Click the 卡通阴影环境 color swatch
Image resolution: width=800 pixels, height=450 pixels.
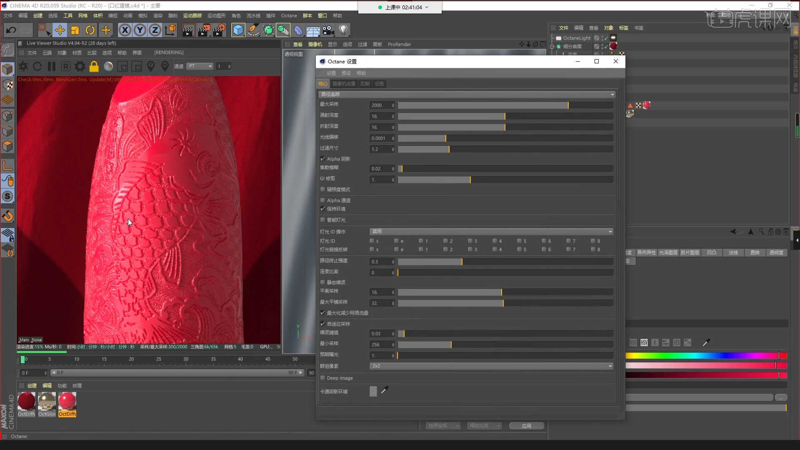(373, 391)
